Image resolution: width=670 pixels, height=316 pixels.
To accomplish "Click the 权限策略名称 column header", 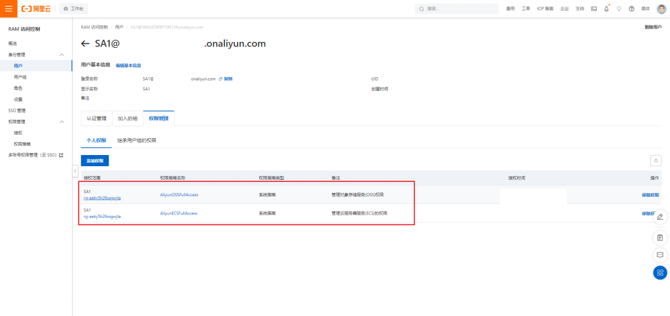I will (x=173, y=177).
